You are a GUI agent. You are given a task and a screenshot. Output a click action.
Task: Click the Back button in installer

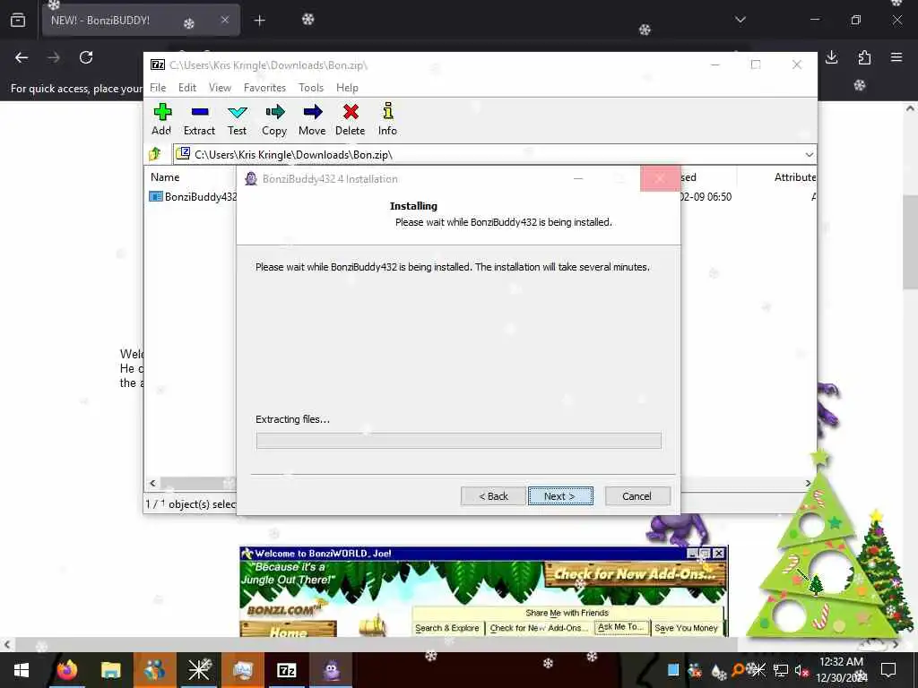494,496
